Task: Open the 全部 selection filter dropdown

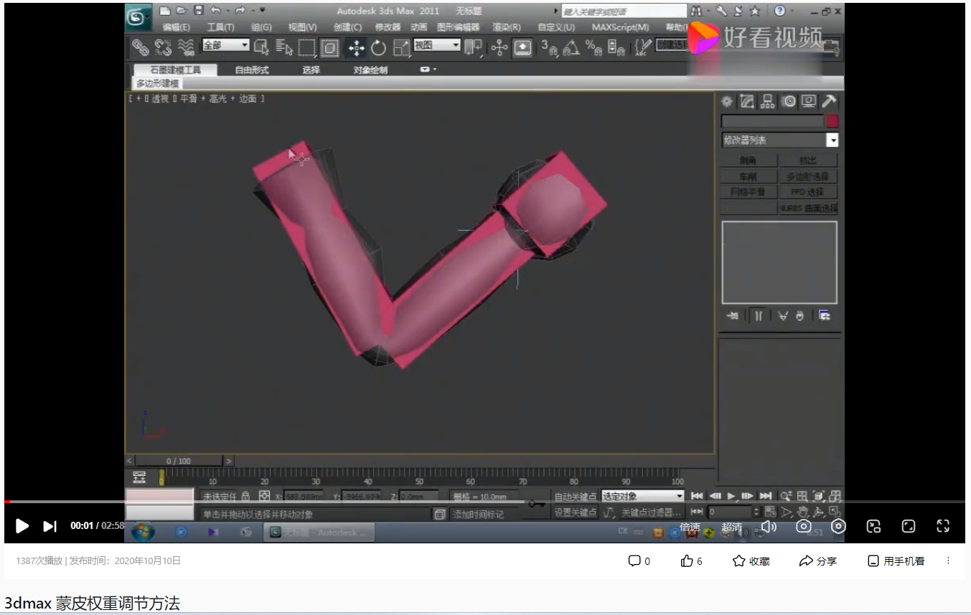Action: click(225, 45)
